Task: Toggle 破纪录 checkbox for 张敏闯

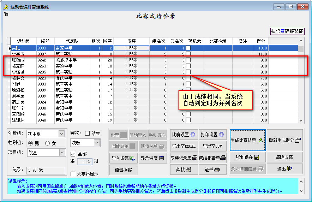Action: (x=188, y=60)
